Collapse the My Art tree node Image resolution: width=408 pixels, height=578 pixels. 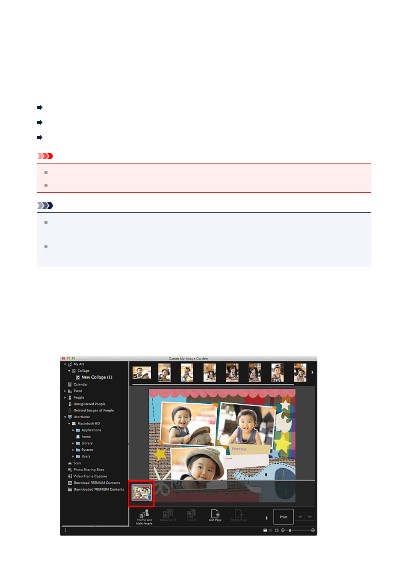coord(65,364)
